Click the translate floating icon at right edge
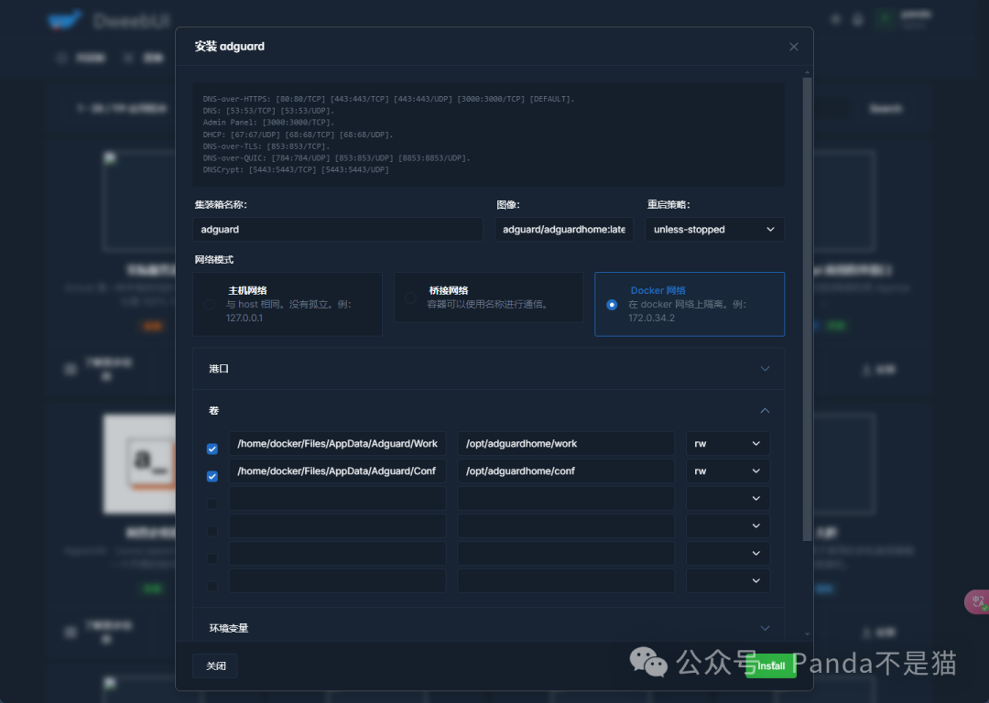Viewport: 989px width, 703px height. 977,601
